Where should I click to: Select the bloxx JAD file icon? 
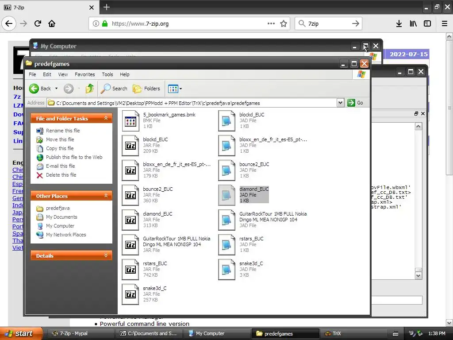pyautogui.click(x=227, y=146)
